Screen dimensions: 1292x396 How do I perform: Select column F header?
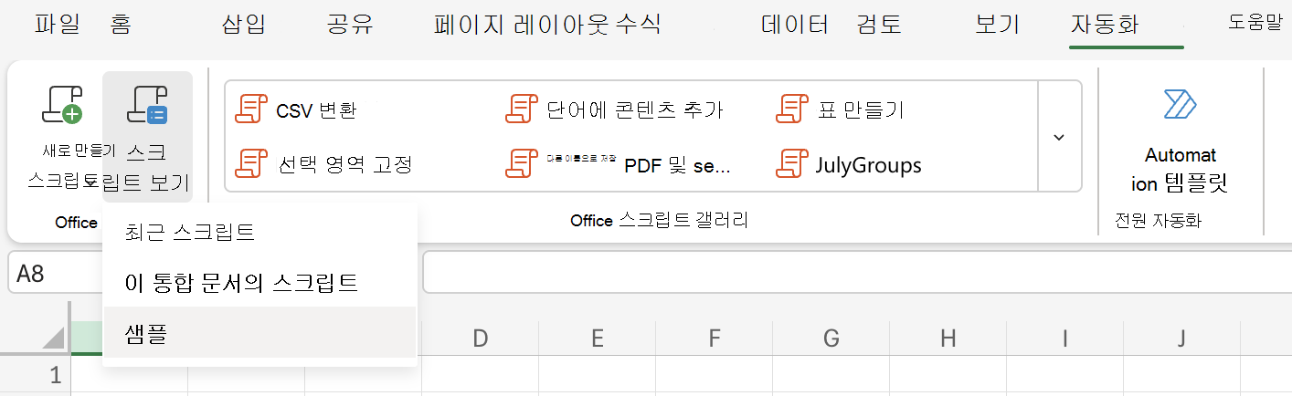coord(714,339)
